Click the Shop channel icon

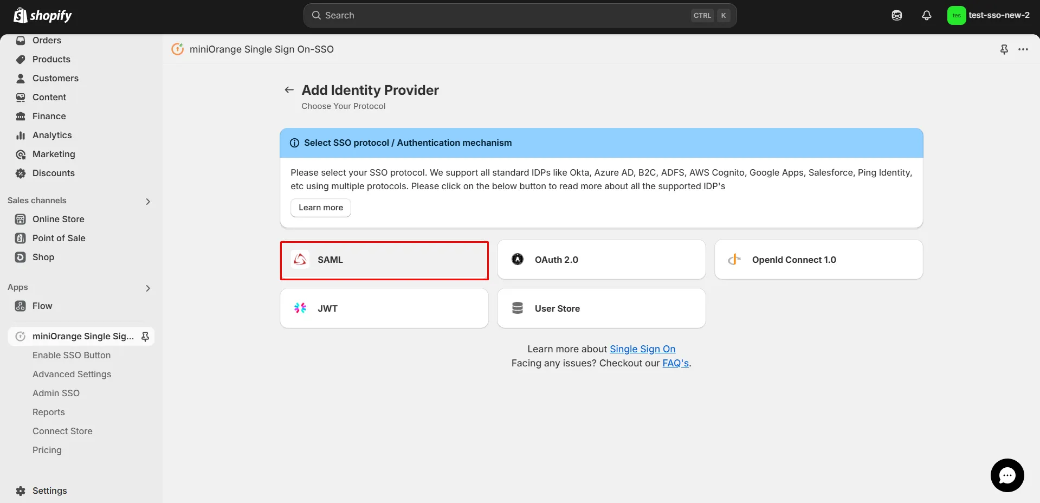21,257
